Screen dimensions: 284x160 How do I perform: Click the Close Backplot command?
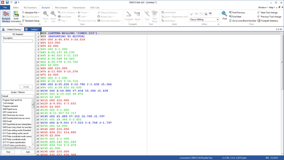click(x=31, y=17)
